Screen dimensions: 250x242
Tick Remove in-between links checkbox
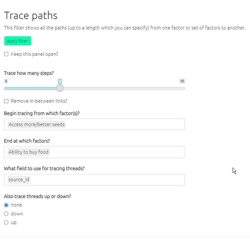pyautogui.click(x=6, y=101)
